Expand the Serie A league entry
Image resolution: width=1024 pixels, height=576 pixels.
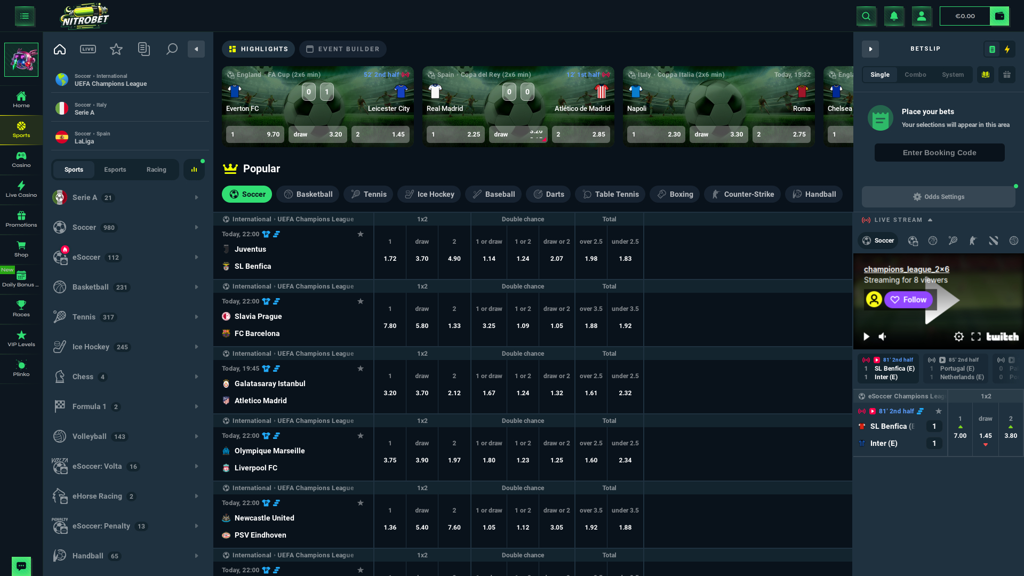pos(196,197)
